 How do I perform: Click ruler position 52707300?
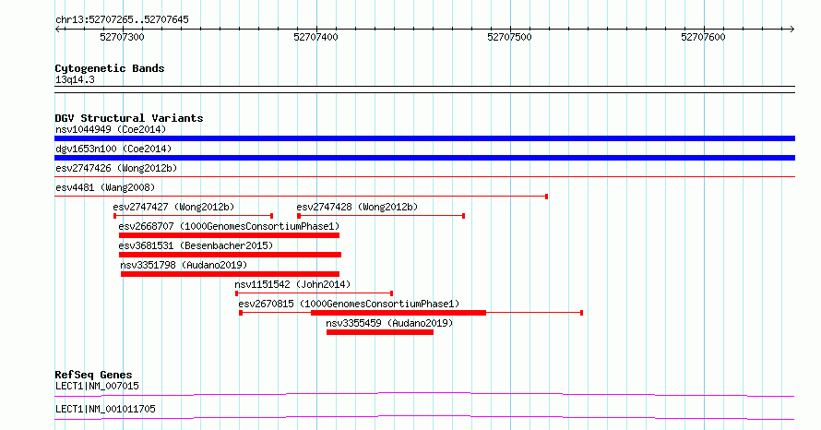pyautogui.click(x=122, y=37)
